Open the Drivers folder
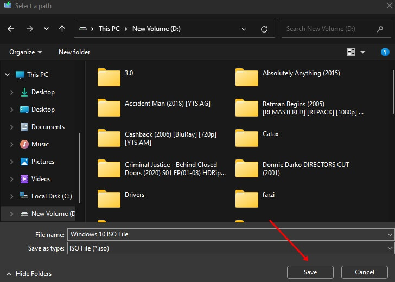 click(x=109, y=198)
